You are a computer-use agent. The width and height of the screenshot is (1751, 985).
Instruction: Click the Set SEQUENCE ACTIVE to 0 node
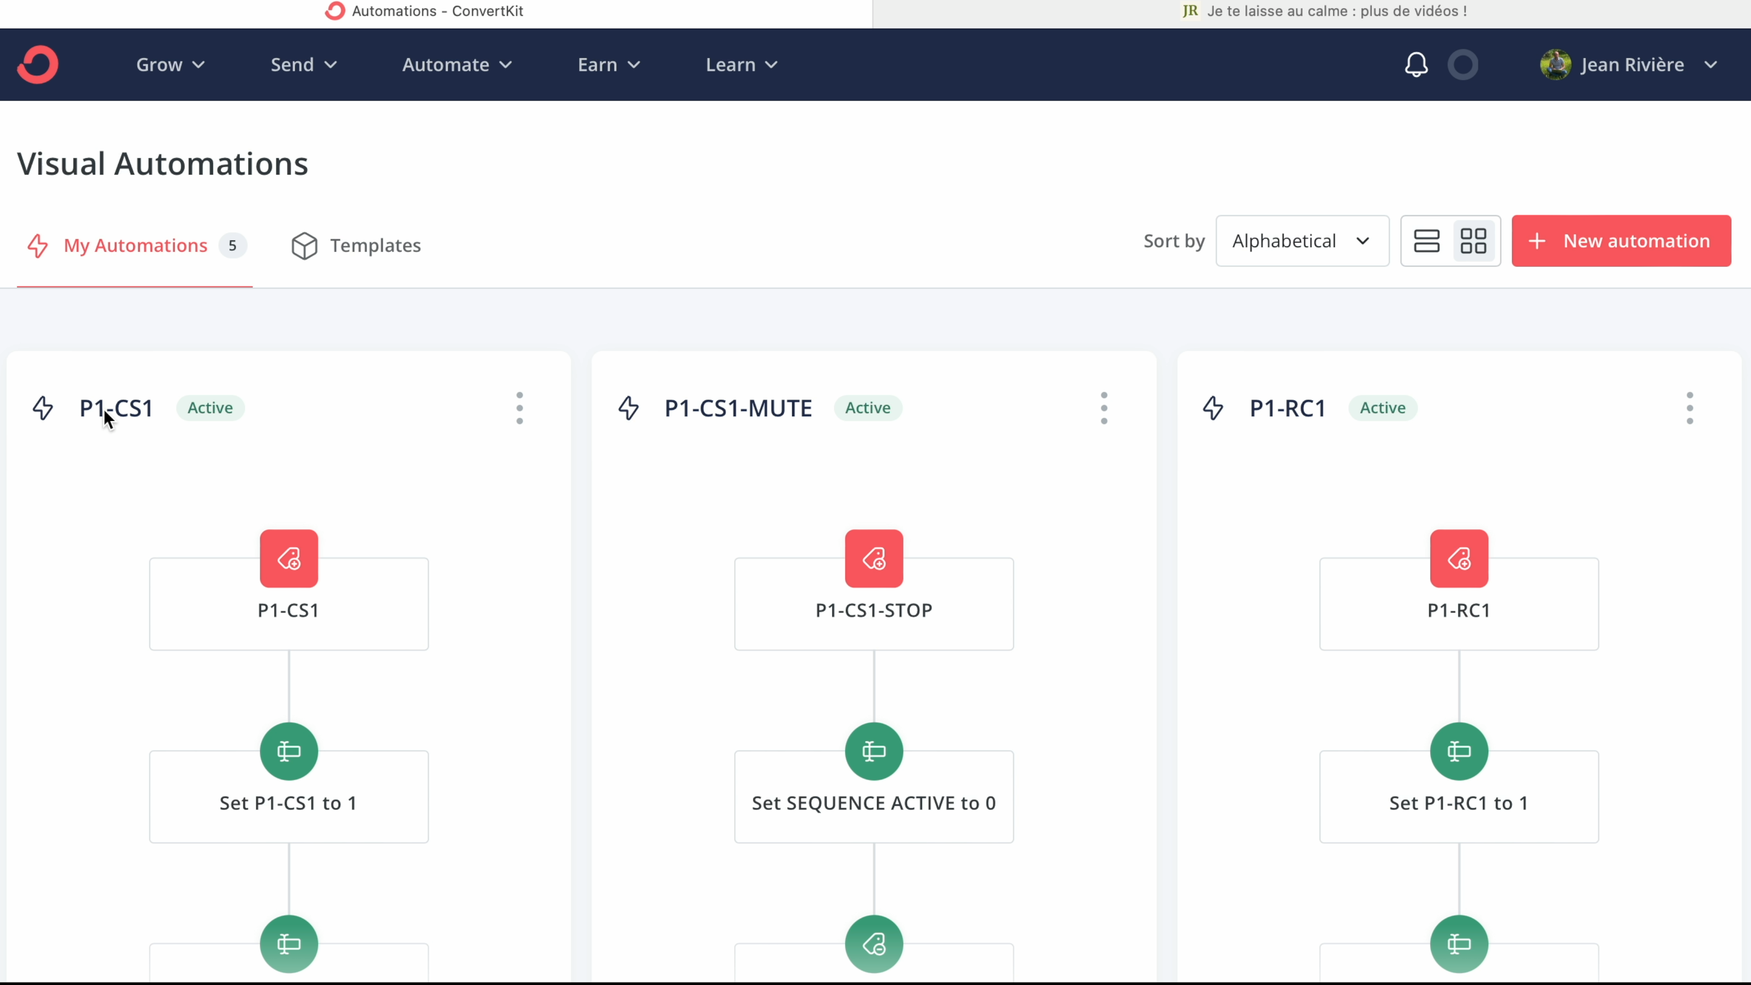pos(874,803)
